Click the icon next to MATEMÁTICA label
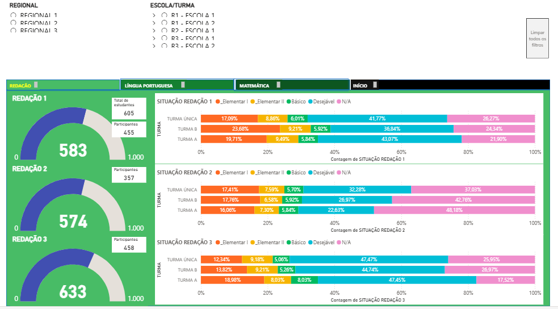This screenshot has height=309, width=558. (x=278, y=85)
